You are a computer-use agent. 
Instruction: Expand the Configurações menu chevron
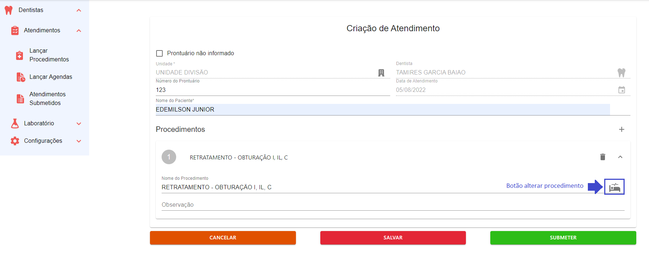[79, 141]
